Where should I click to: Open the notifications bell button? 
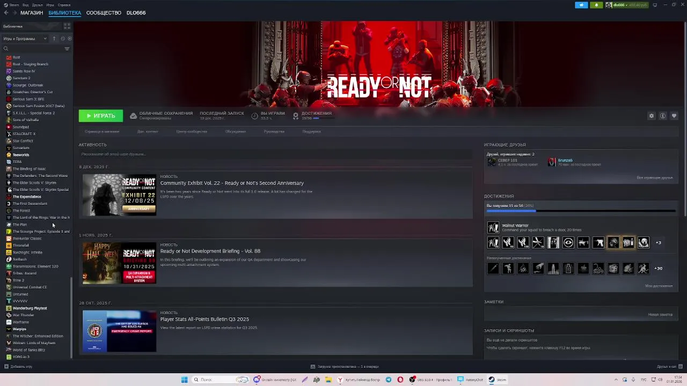click(x=596, y=5)
